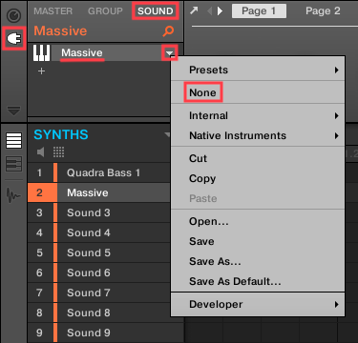Viewport: 358px width, 343px height.
Task: Go to next parameter page arrow
Action: (x=220, y=11)
